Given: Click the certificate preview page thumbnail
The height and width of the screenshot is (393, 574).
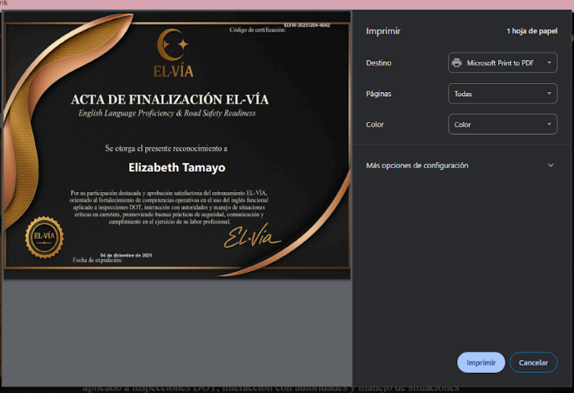Looking at the screenshot, I should point(177,144).
